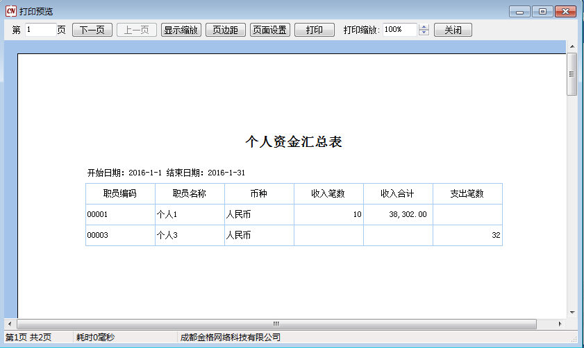Screen dimensions: 584x348
Task: Click the 打印缩放 100% input box
Action: click(399, 30)
